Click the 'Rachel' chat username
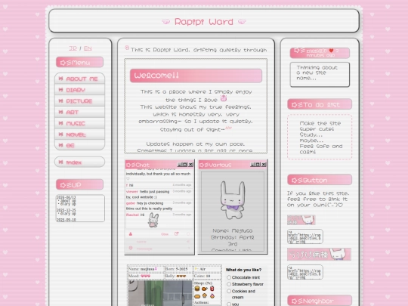Screen dimensions: 408x306 point(132,215)
